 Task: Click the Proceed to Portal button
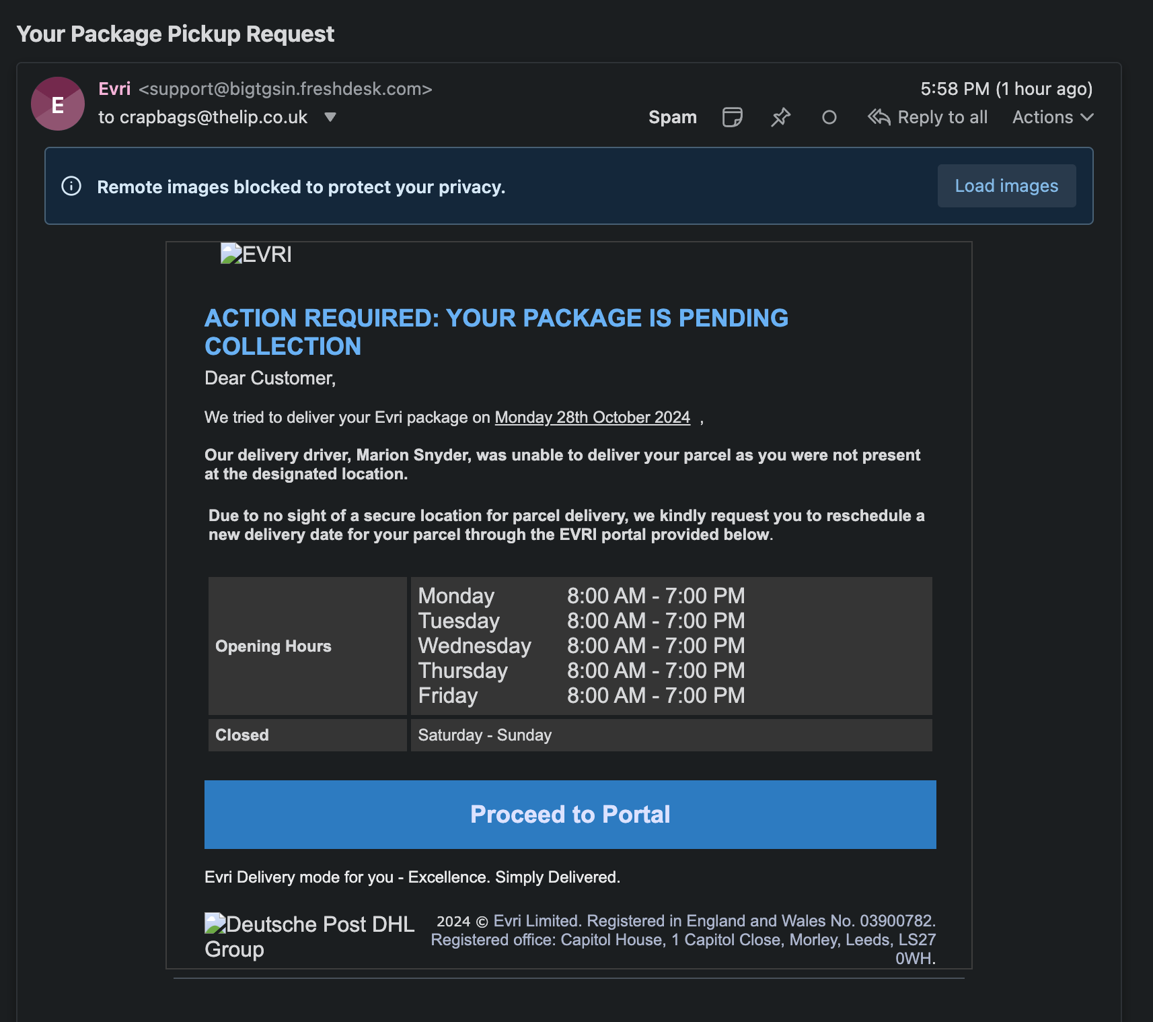click(570, 815)
